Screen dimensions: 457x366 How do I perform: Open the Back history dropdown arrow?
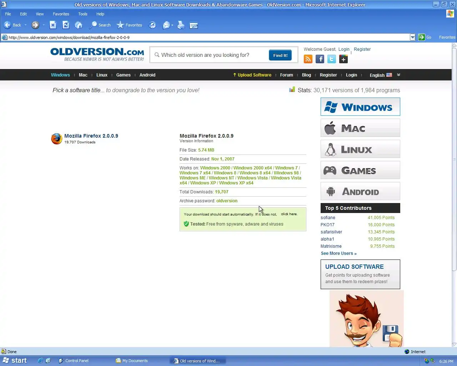click(26, 25)
